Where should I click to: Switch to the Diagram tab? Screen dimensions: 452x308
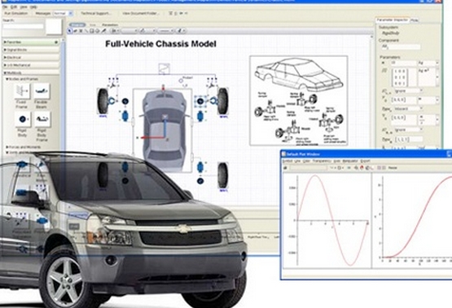[77, 25]
